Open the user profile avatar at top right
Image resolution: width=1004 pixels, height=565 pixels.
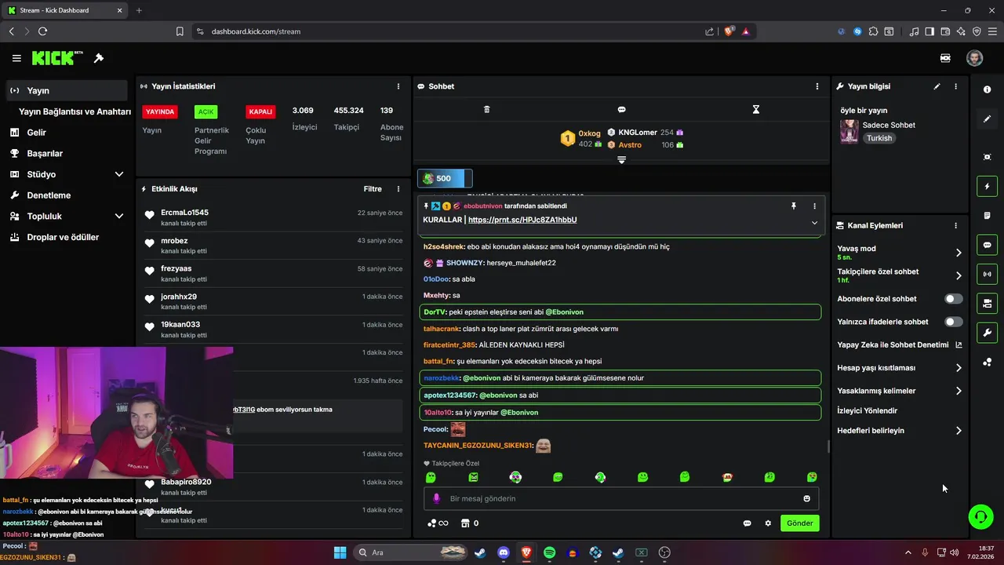974,58
